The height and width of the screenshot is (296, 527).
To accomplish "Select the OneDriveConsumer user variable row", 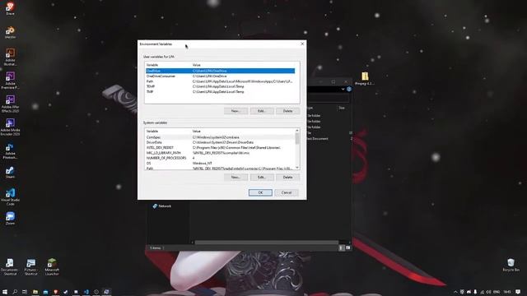I will pyautogui.click(x=220, y=76).
